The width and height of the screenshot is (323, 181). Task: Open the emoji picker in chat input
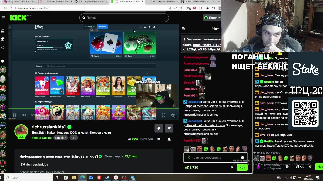click(x=243, y=158)
